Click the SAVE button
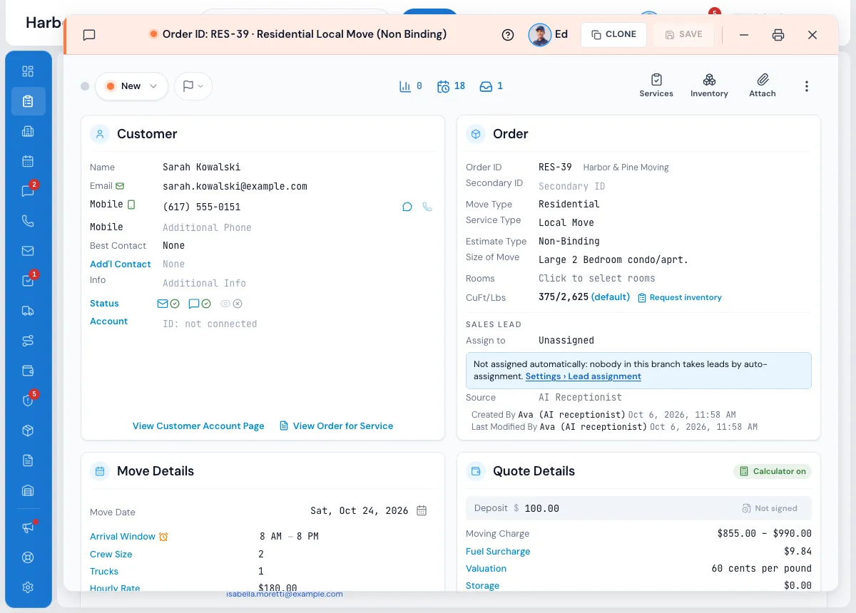856x613 pixels. click(683, 34)
